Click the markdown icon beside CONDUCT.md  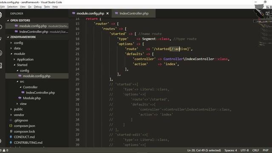(x=11, y=137)
